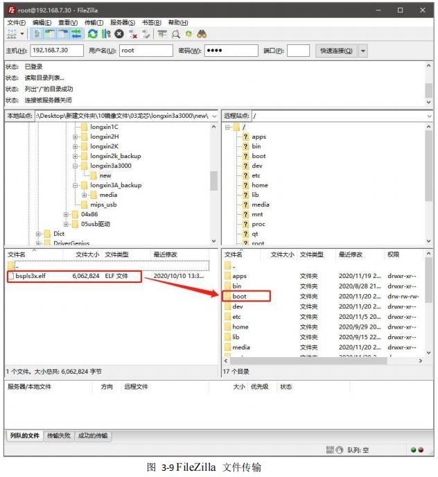Screen dimensions: 438x477
Task: Select longxin1C folder in local tree
Action: click(104, 127)
